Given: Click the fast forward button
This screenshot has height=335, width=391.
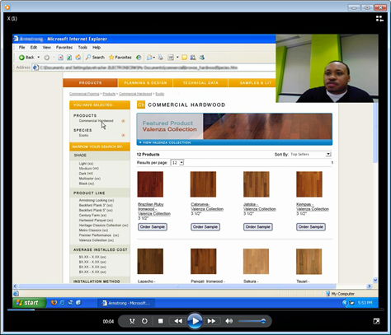Looking at the screenshot, I should (x=211, y=321).
